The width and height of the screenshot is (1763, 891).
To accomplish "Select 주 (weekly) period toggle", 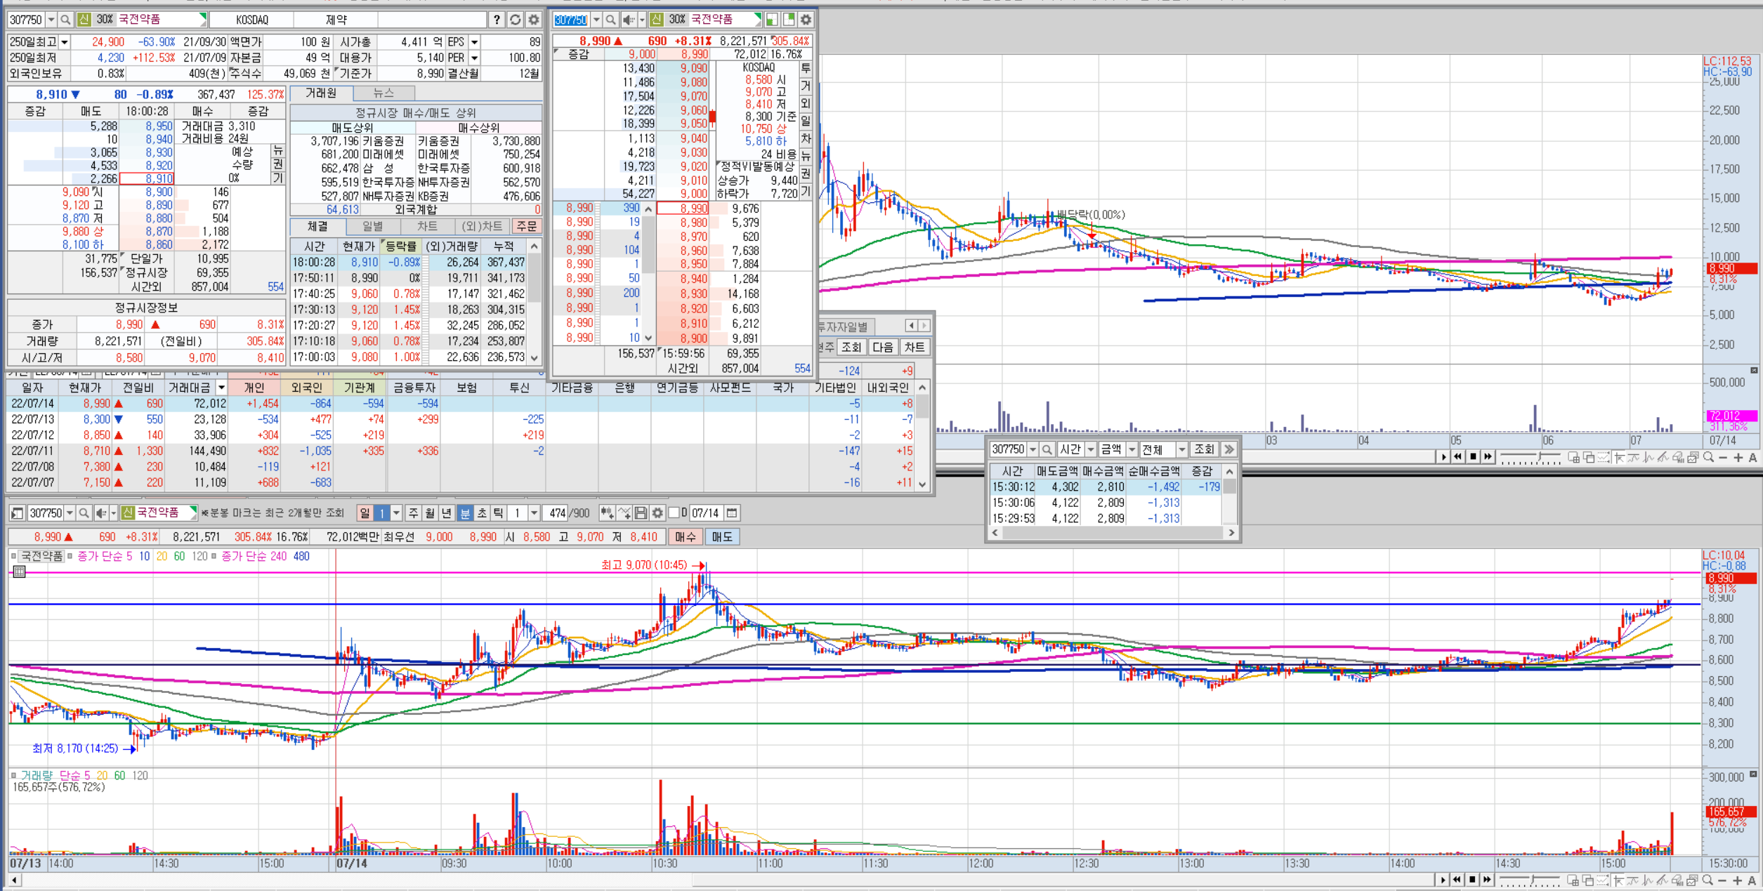I will click(413, 513).
